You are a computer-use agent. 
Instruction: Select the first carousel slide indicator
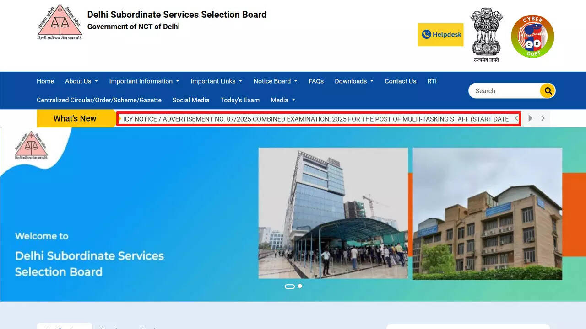(x=290, y=287)
